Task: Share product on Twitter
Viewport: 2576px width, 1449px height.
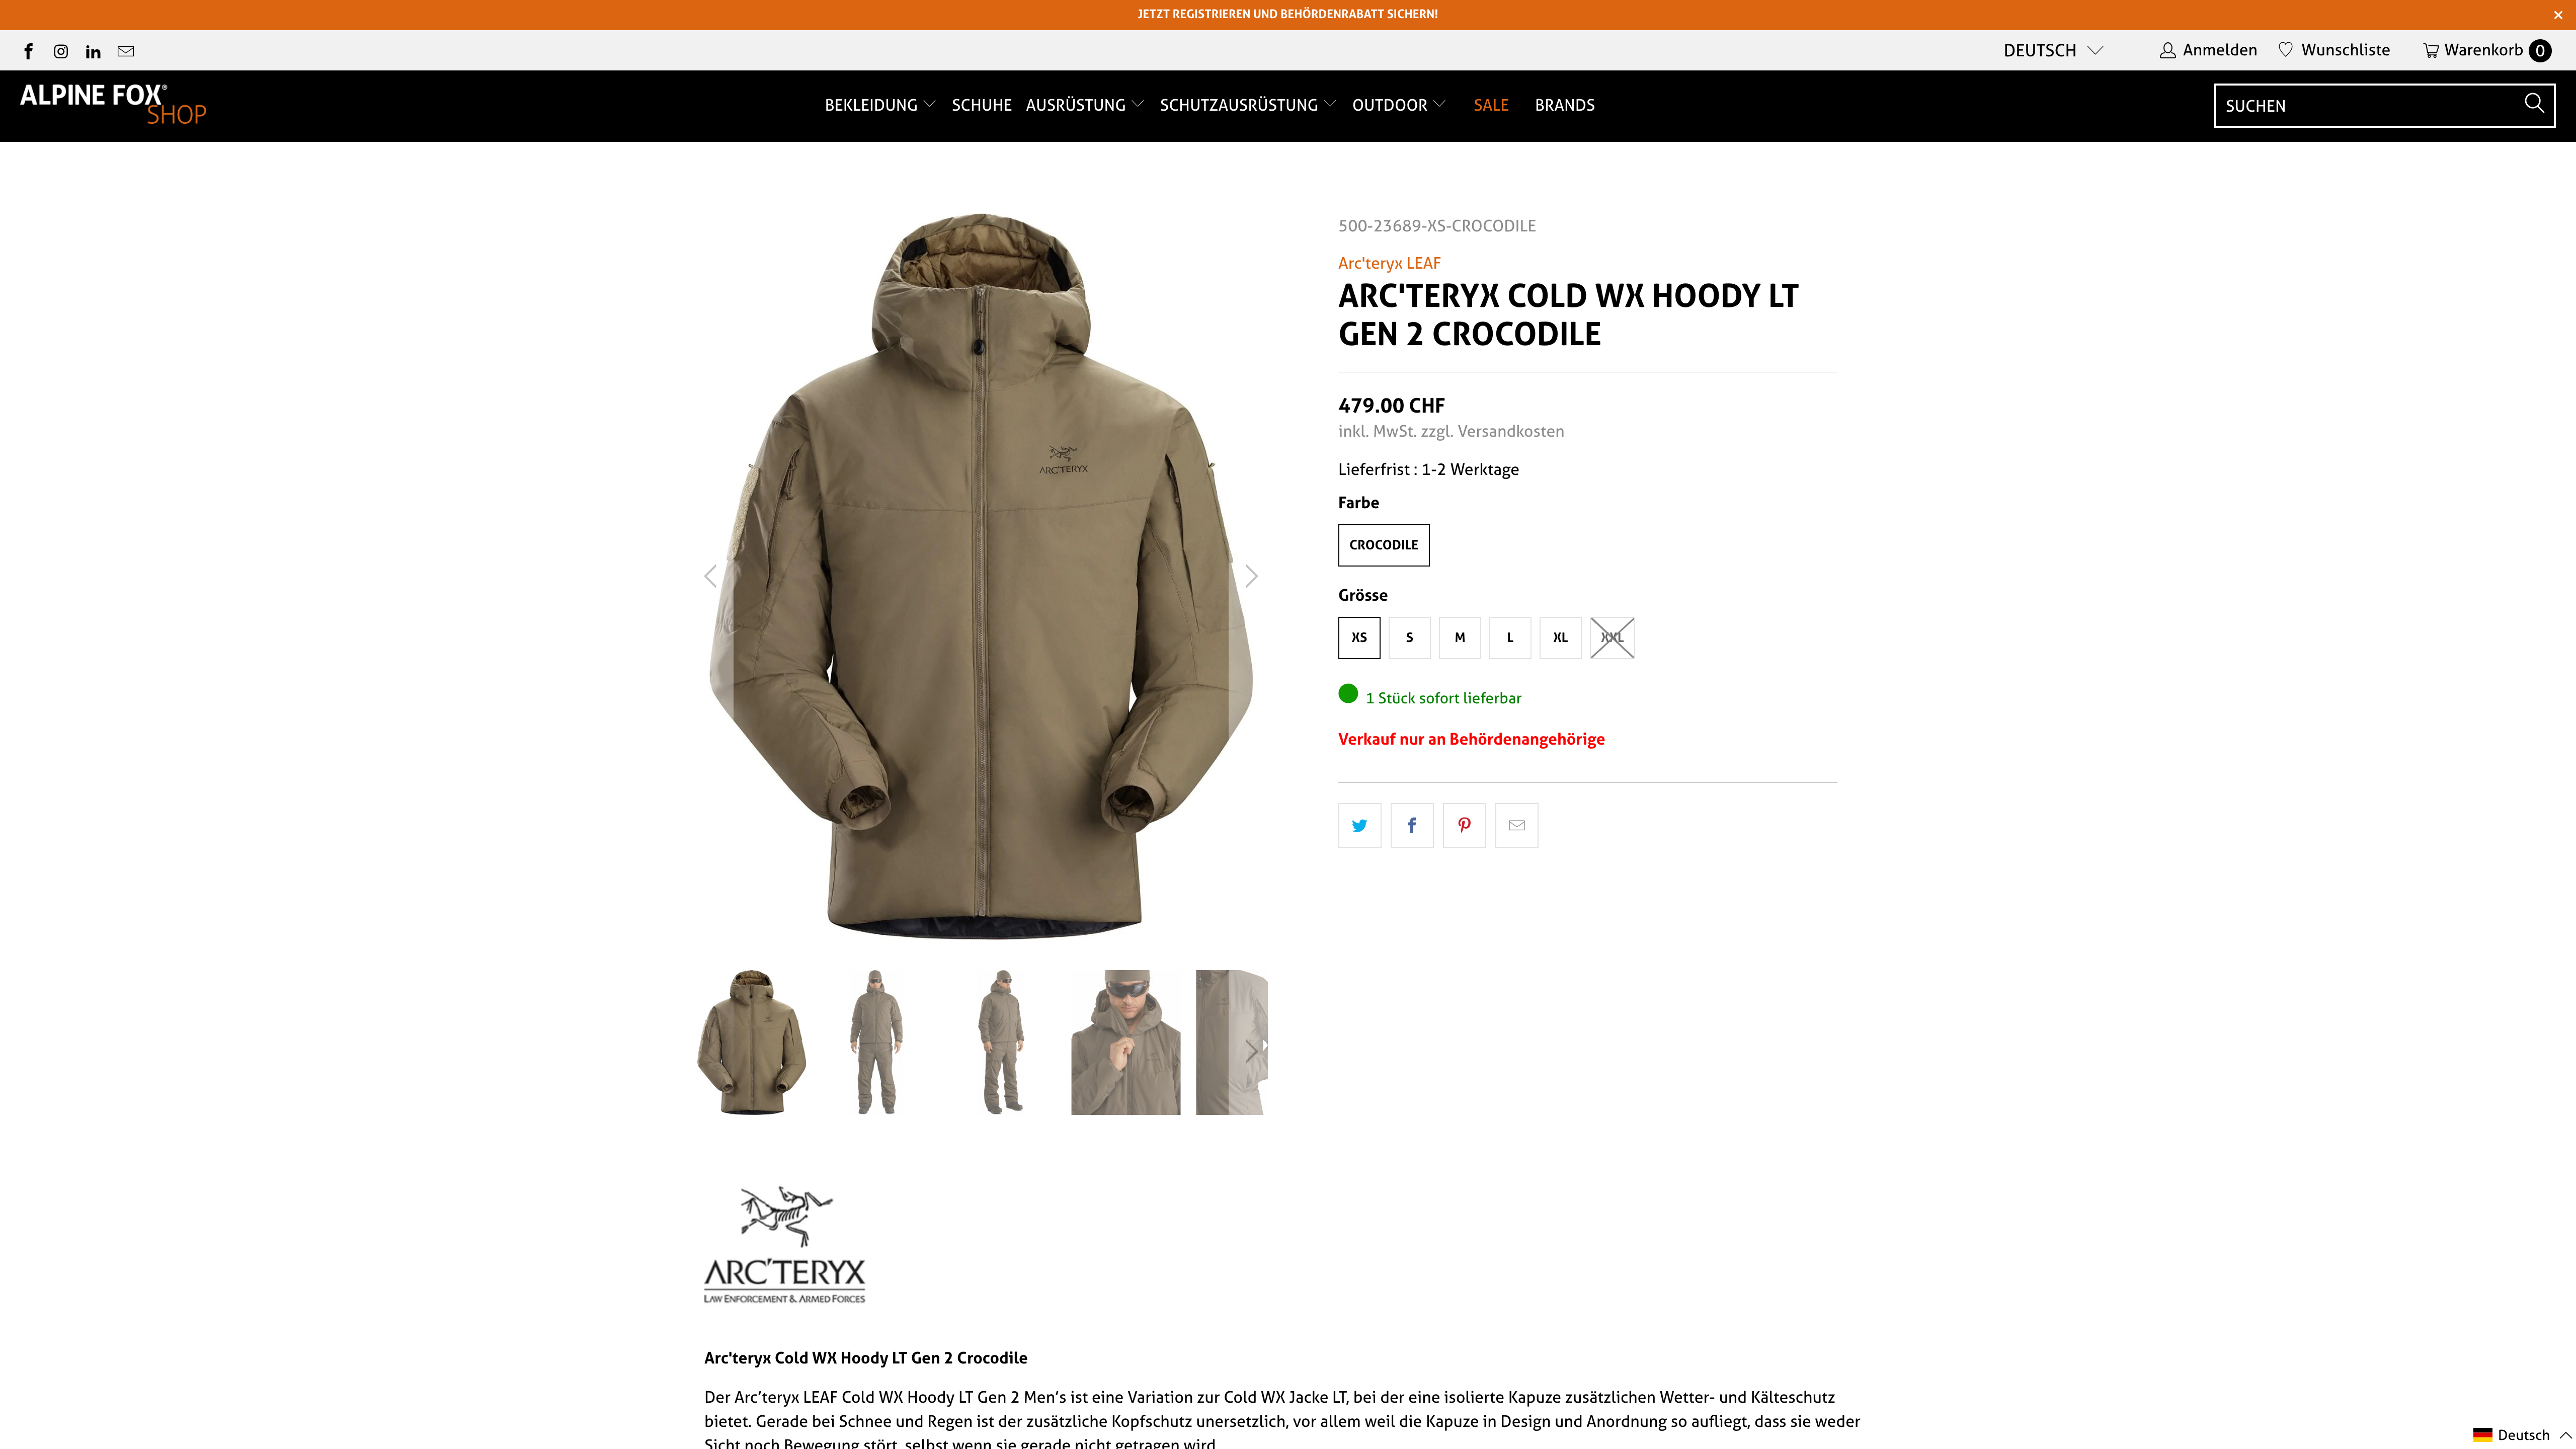Action: pos(1359,825)
